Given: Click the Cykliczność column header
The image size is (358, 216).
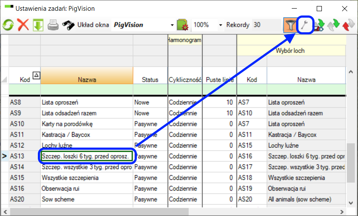Looking at the screenshot, I should 185,76.
